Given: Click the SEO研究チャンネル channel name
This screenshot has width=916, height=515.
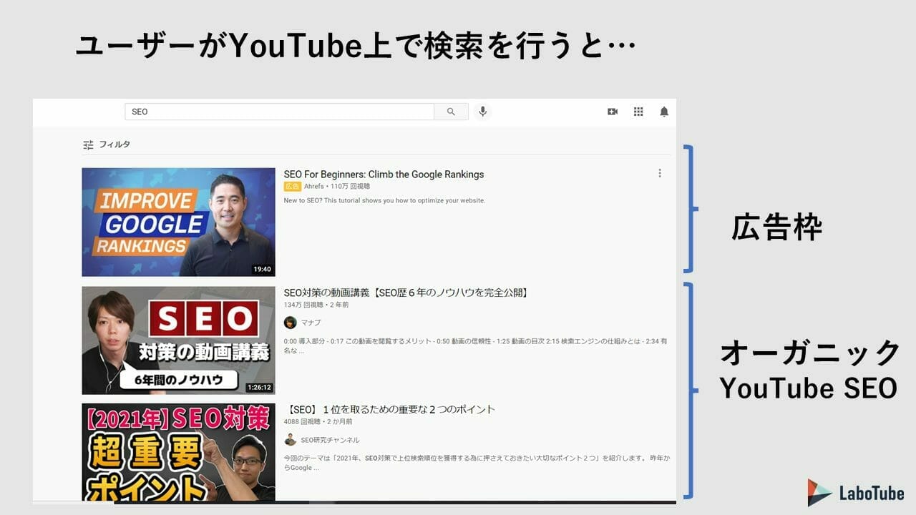Looking at the screenshot, I should (x=330, y=440).
